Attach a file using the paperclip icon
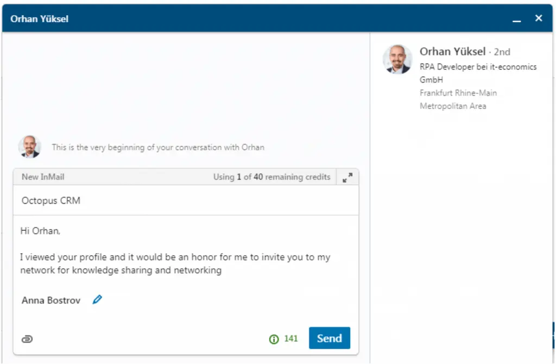The image size is (556, 364). (x=27, y=339)
